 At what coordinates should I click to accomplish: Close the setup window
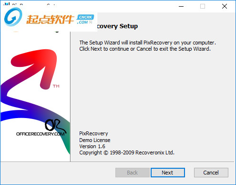[x=225, y=6]
